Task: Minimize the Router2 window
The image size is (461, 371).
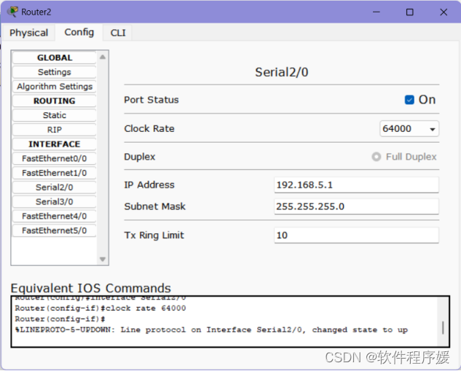Action: (x=376, y=12)
